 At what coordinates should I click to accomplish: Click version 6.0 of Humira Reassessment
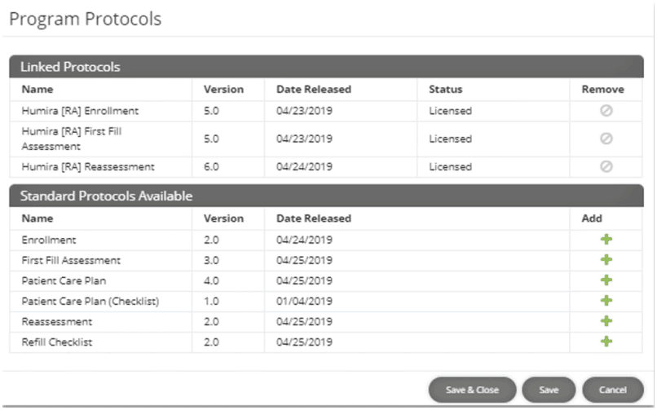[211, 166]
